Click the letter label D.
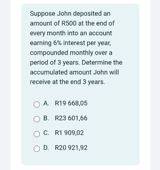 click(46, 148)
